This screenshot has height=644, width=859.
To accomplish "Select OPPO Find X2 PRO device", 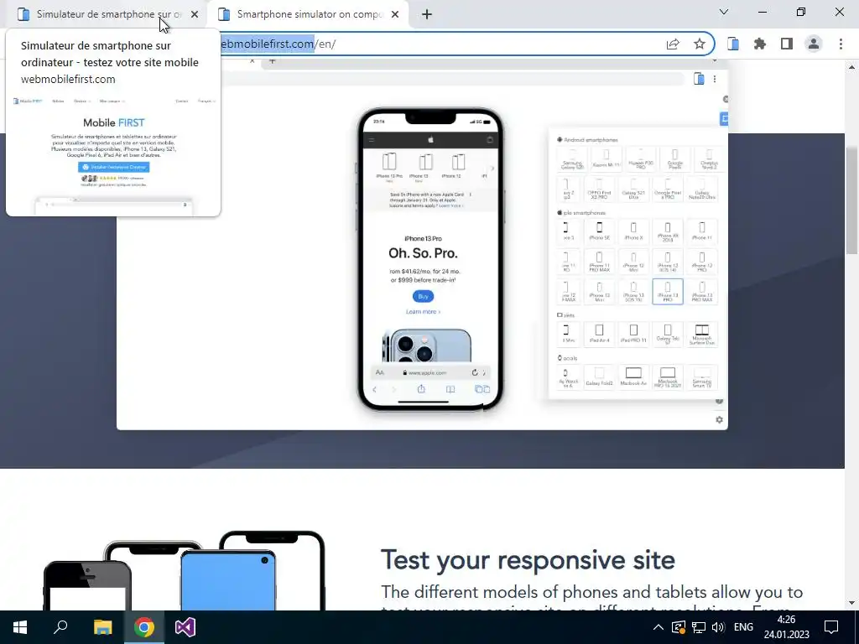I will pos(599,189).
